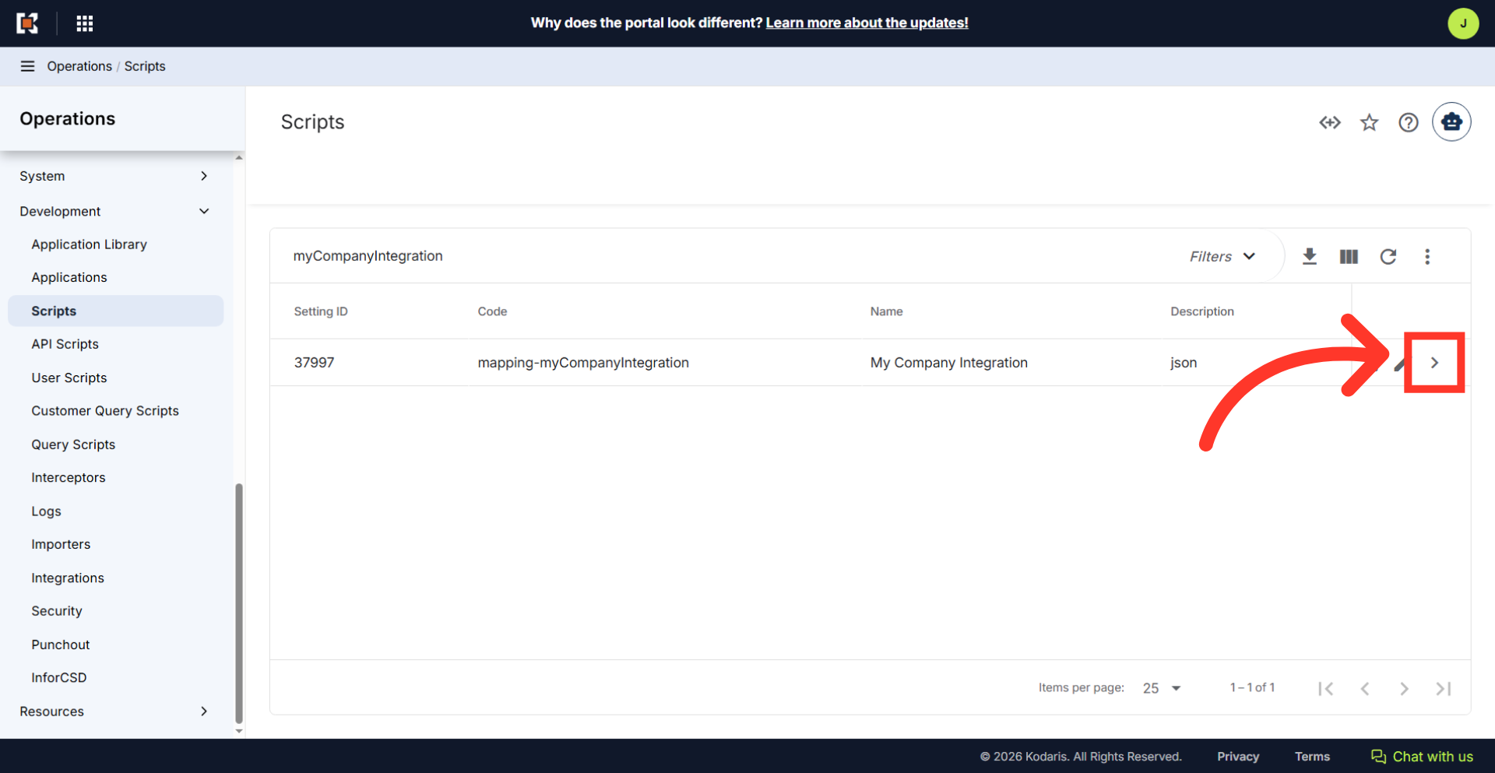Sort by Description column header

coord(1201,311)
